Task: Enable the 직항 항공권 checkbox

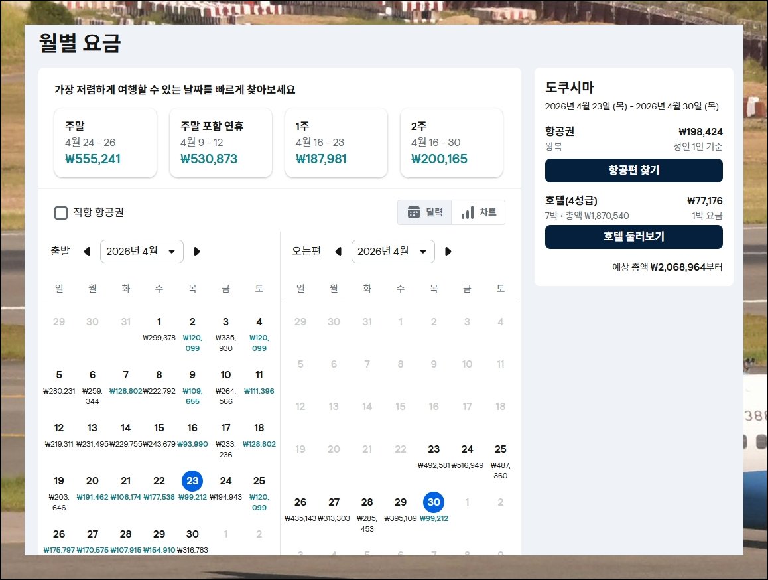Action: (x=61, y=213)
